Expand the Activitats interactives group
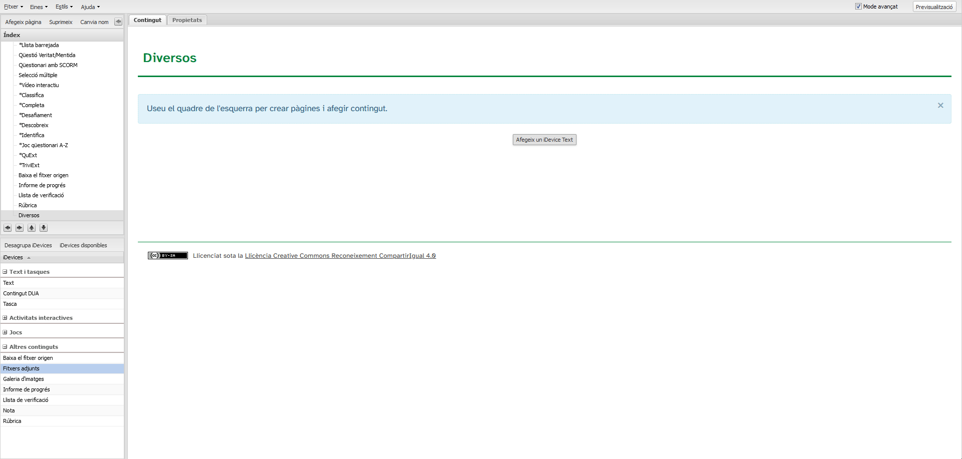This screenshot has height=459, width=962. click(5, 318)
